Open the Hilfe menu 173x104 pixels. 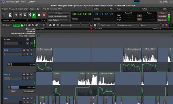click(x=60, y=9)
